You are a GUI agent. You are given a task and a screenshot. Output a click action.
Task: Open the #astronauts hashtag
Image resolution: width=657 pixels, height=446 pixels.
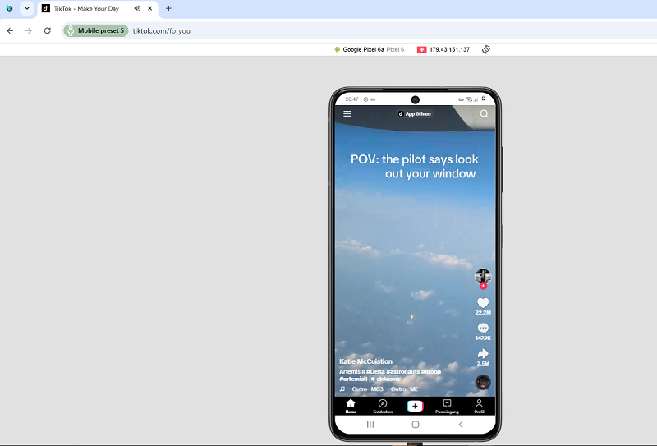(402, 371)
